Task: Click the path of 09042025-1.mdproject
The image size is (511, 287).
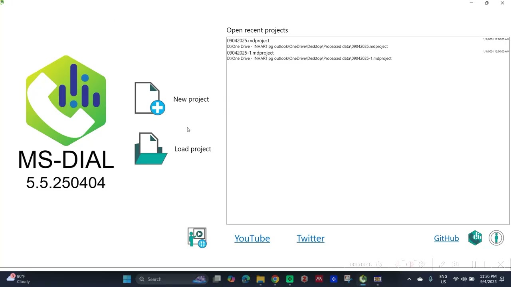Action: point(309,59)
